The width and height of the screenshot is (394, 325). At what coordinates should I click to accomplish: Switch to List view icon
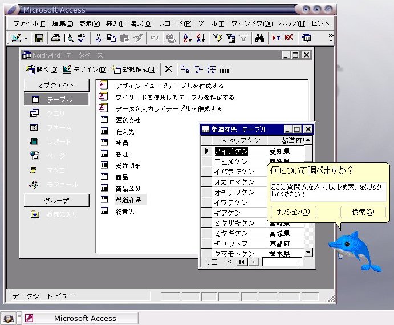click(212, 69)
